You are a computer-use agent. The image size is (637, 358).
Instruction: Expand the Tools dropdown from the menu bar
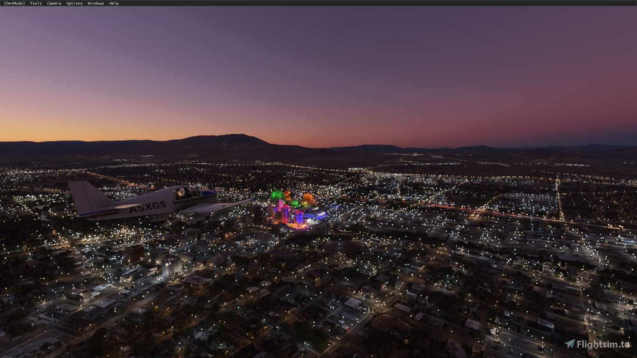click(35, 3)
